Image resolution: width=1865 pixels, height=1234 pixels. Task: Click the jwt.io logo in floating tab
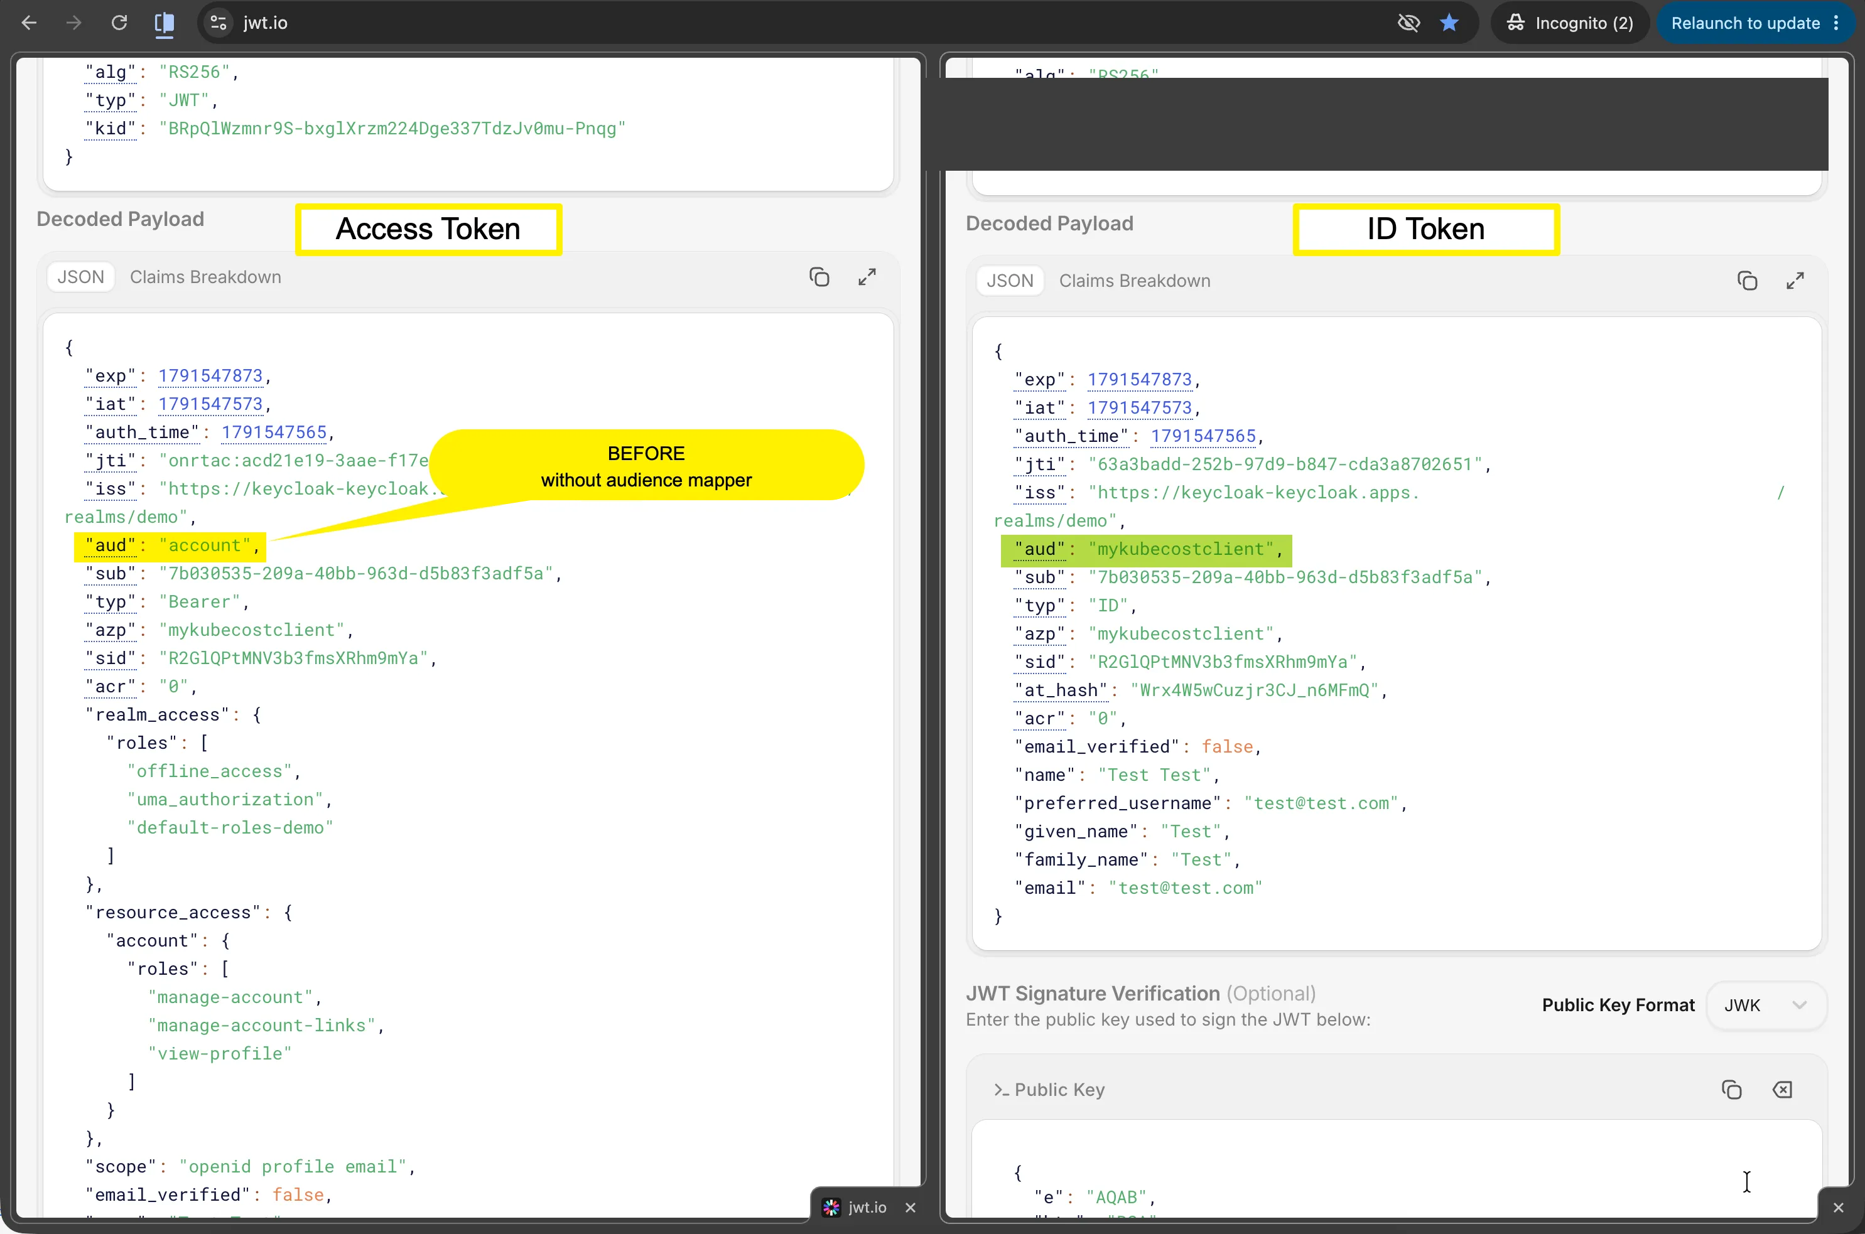pos(831,1207)
